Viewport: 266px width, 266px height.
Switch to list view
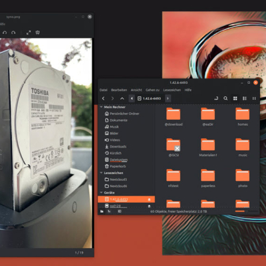coord(245,98)
